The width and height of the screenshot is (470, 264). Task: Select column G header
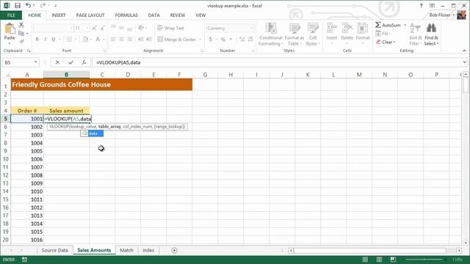(205, 75)
